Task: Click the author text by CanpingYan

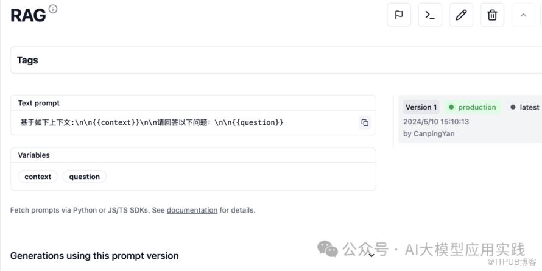Action: [429, 133]
